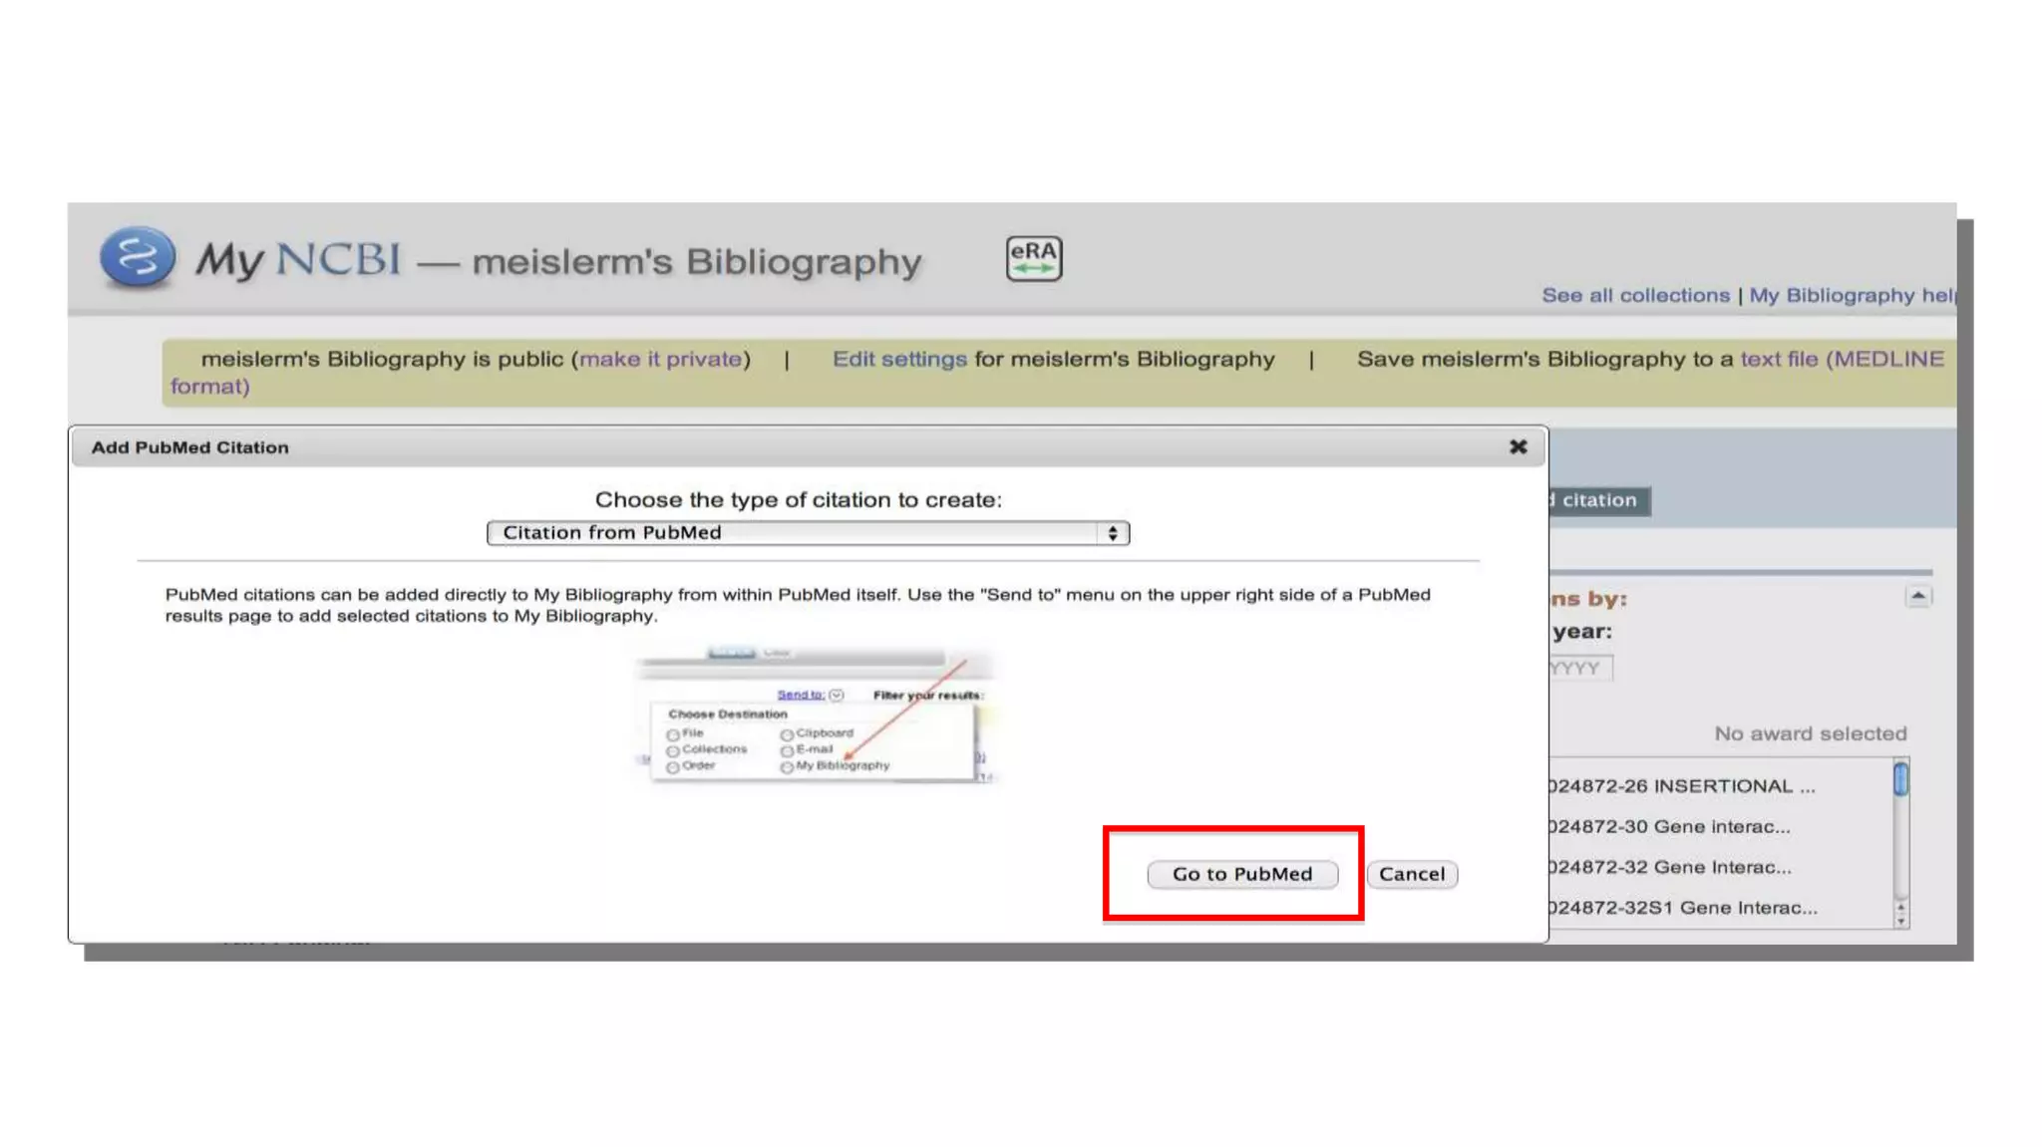This screenshot has width=2042, height=1147.
Task: Click the NCBI blue globe logo
Action: pos(138,257)
